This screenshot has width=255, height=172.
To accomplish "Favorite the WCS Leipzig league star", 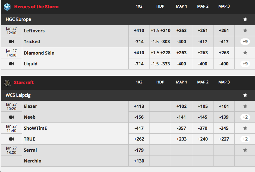I will (x=245, y=95).
